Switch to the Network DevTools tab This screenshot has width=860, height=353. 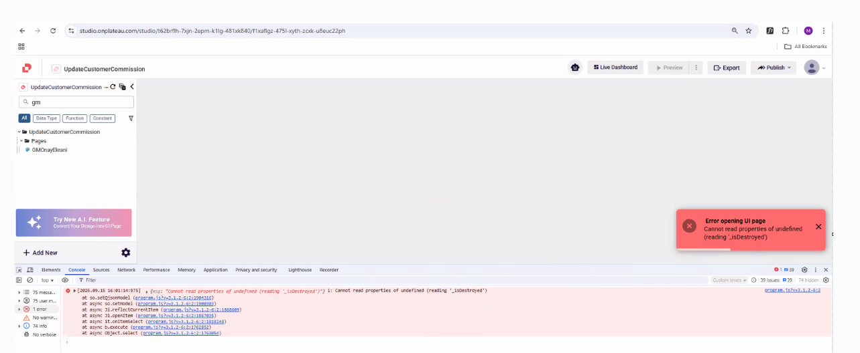(126, 270)
